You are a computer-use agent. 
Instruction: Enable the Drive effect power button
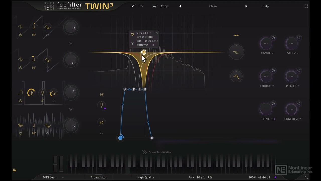click(273, 103)
